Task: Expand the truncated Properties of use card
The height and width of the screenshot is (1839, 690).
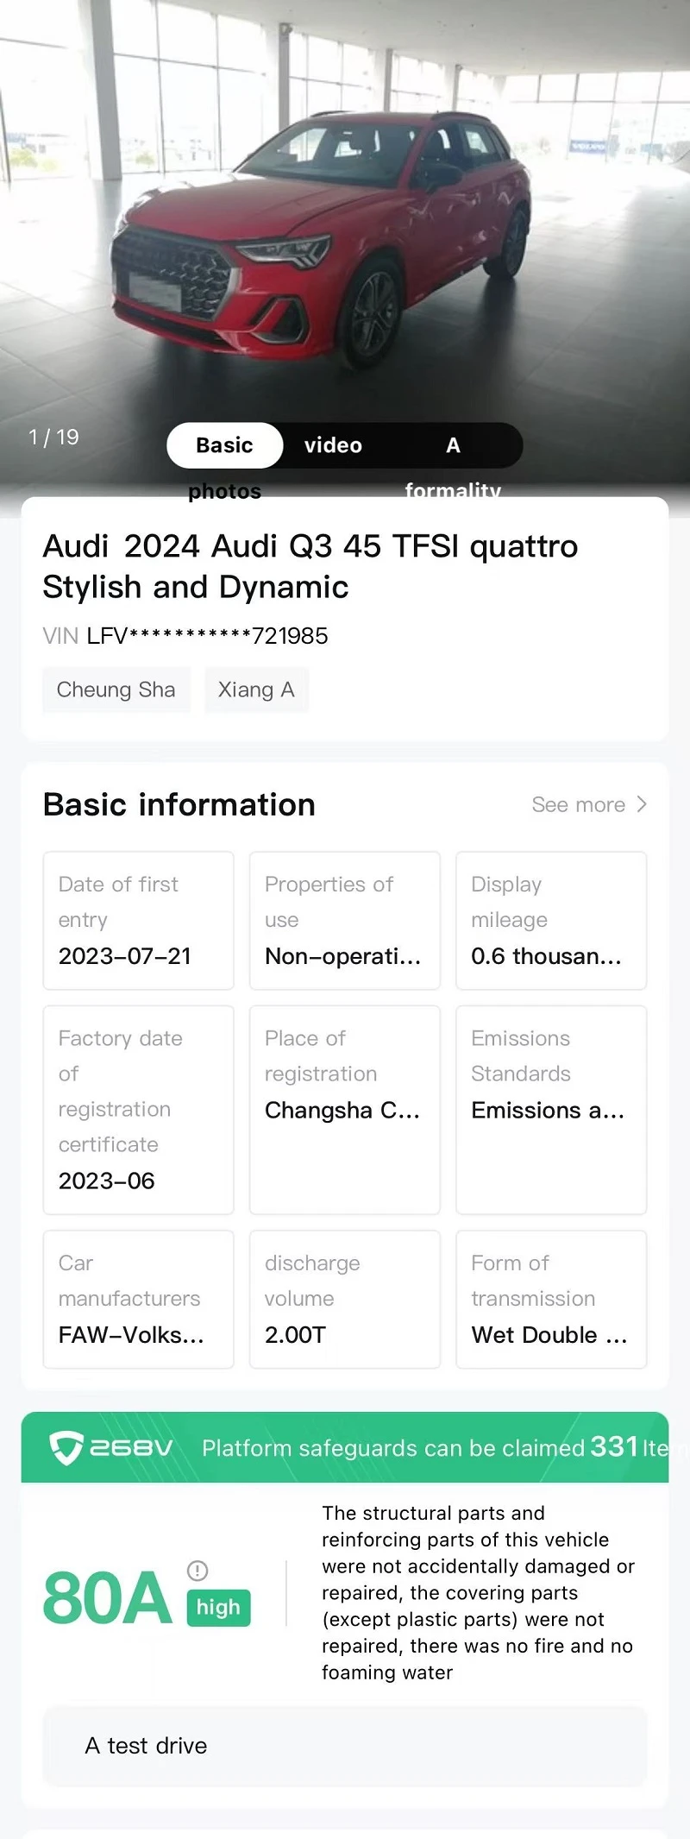Action: (345, 921)
